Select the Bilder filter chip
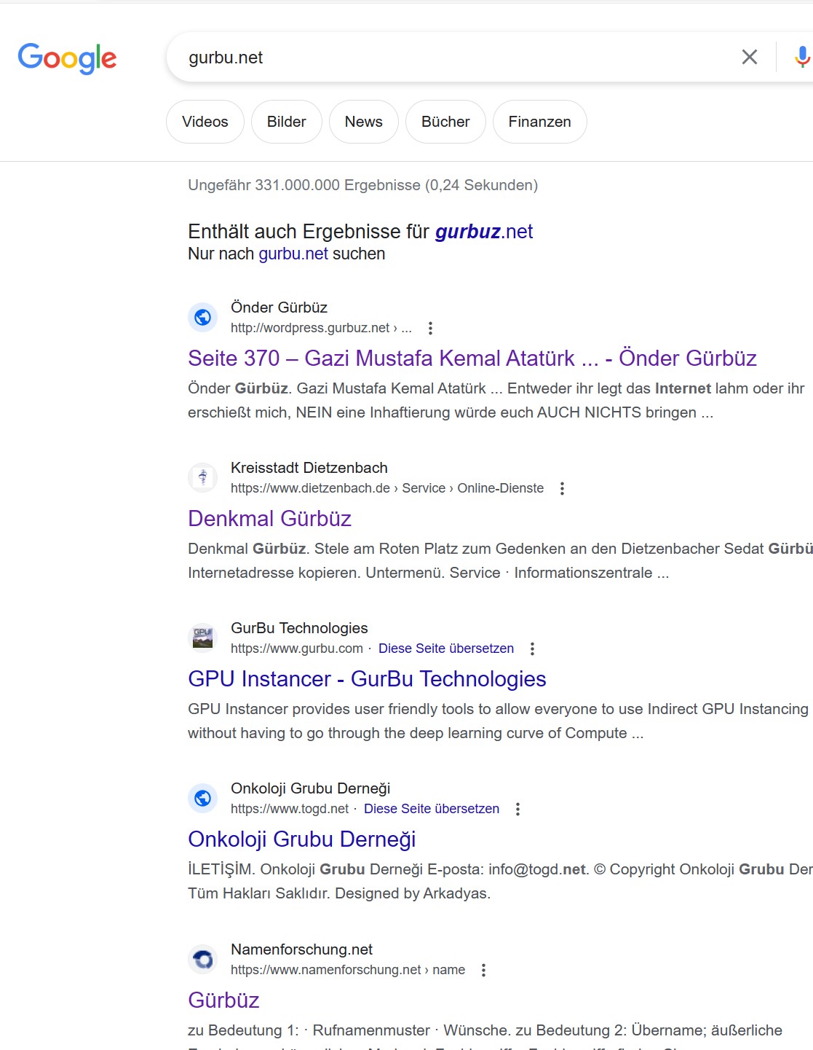 pos(287,122)
